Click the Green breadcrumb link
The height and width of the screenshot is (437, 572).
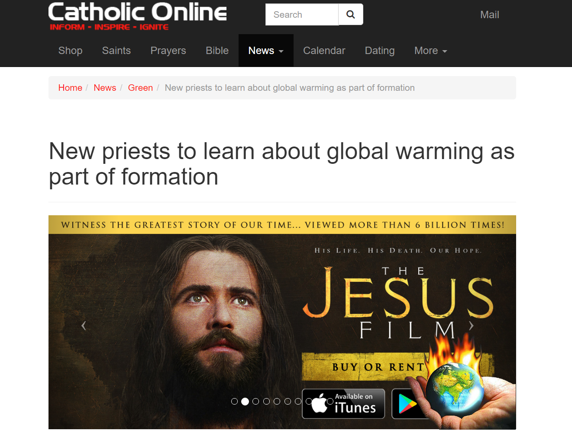[140, 88]
